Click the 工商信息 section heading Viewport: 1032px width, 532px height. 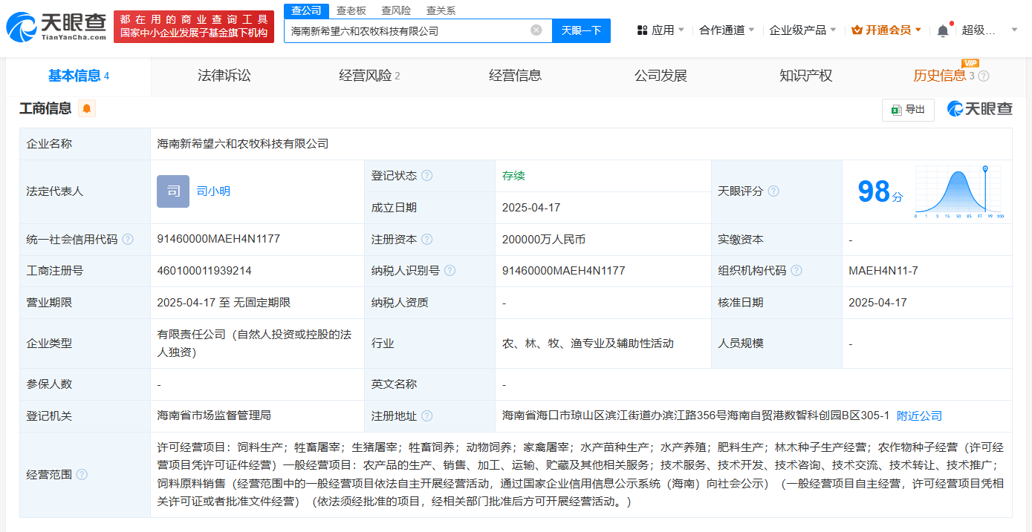coord(45,108)
